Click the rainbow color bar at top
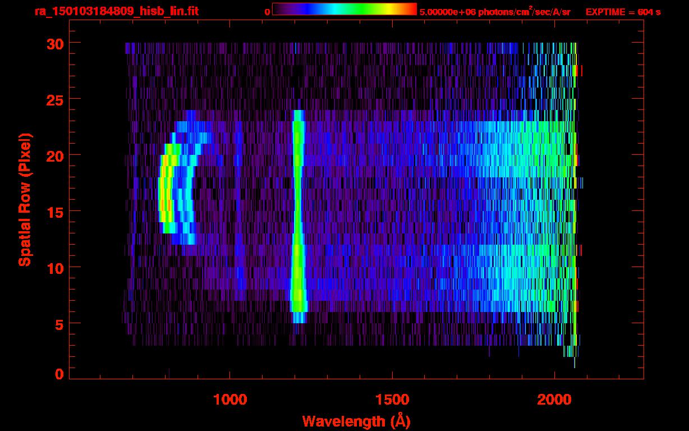689x431 pixels. pos(344,10)
